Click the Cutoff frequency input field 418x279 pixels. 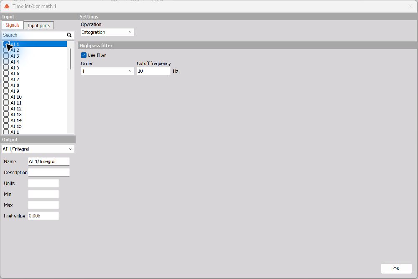click(153, 71)
